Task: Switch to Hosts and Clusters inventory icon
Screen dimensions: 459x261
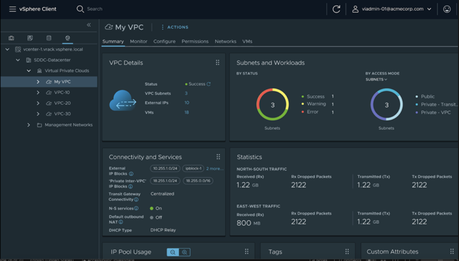Action: point(11,38)
